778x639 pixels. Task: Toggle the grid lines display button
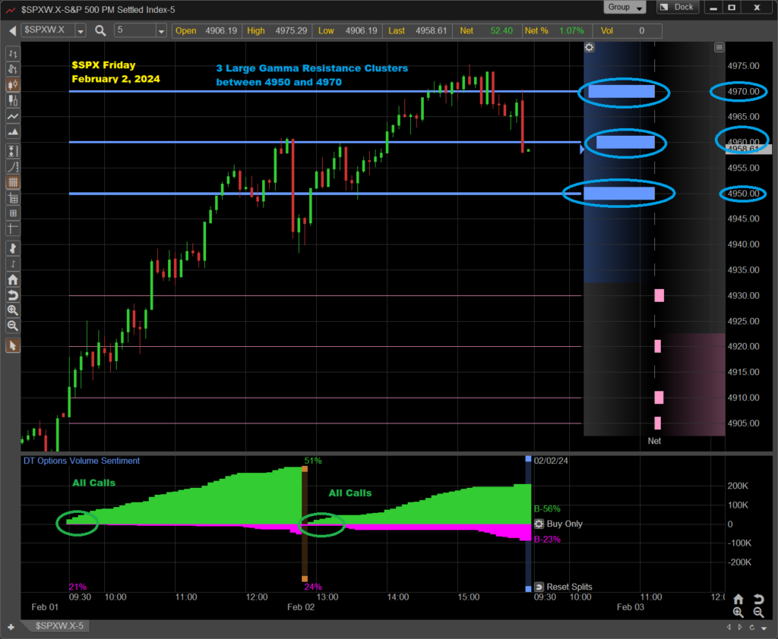pyautogui.click(x=12, y=182)
